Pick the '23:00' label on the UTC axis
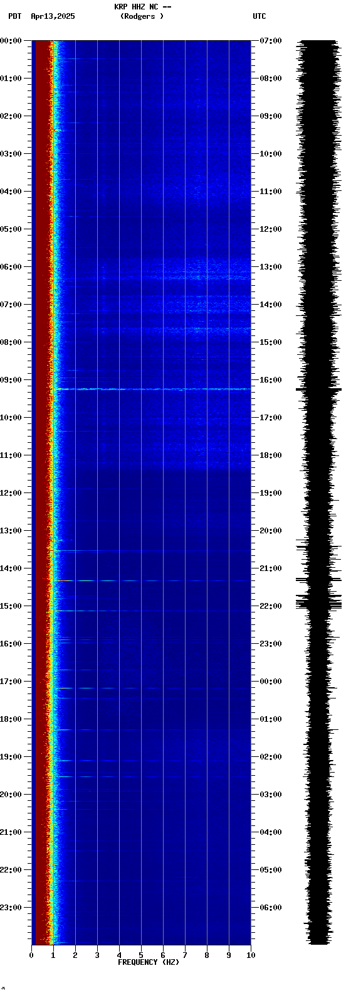 (271, 644)
